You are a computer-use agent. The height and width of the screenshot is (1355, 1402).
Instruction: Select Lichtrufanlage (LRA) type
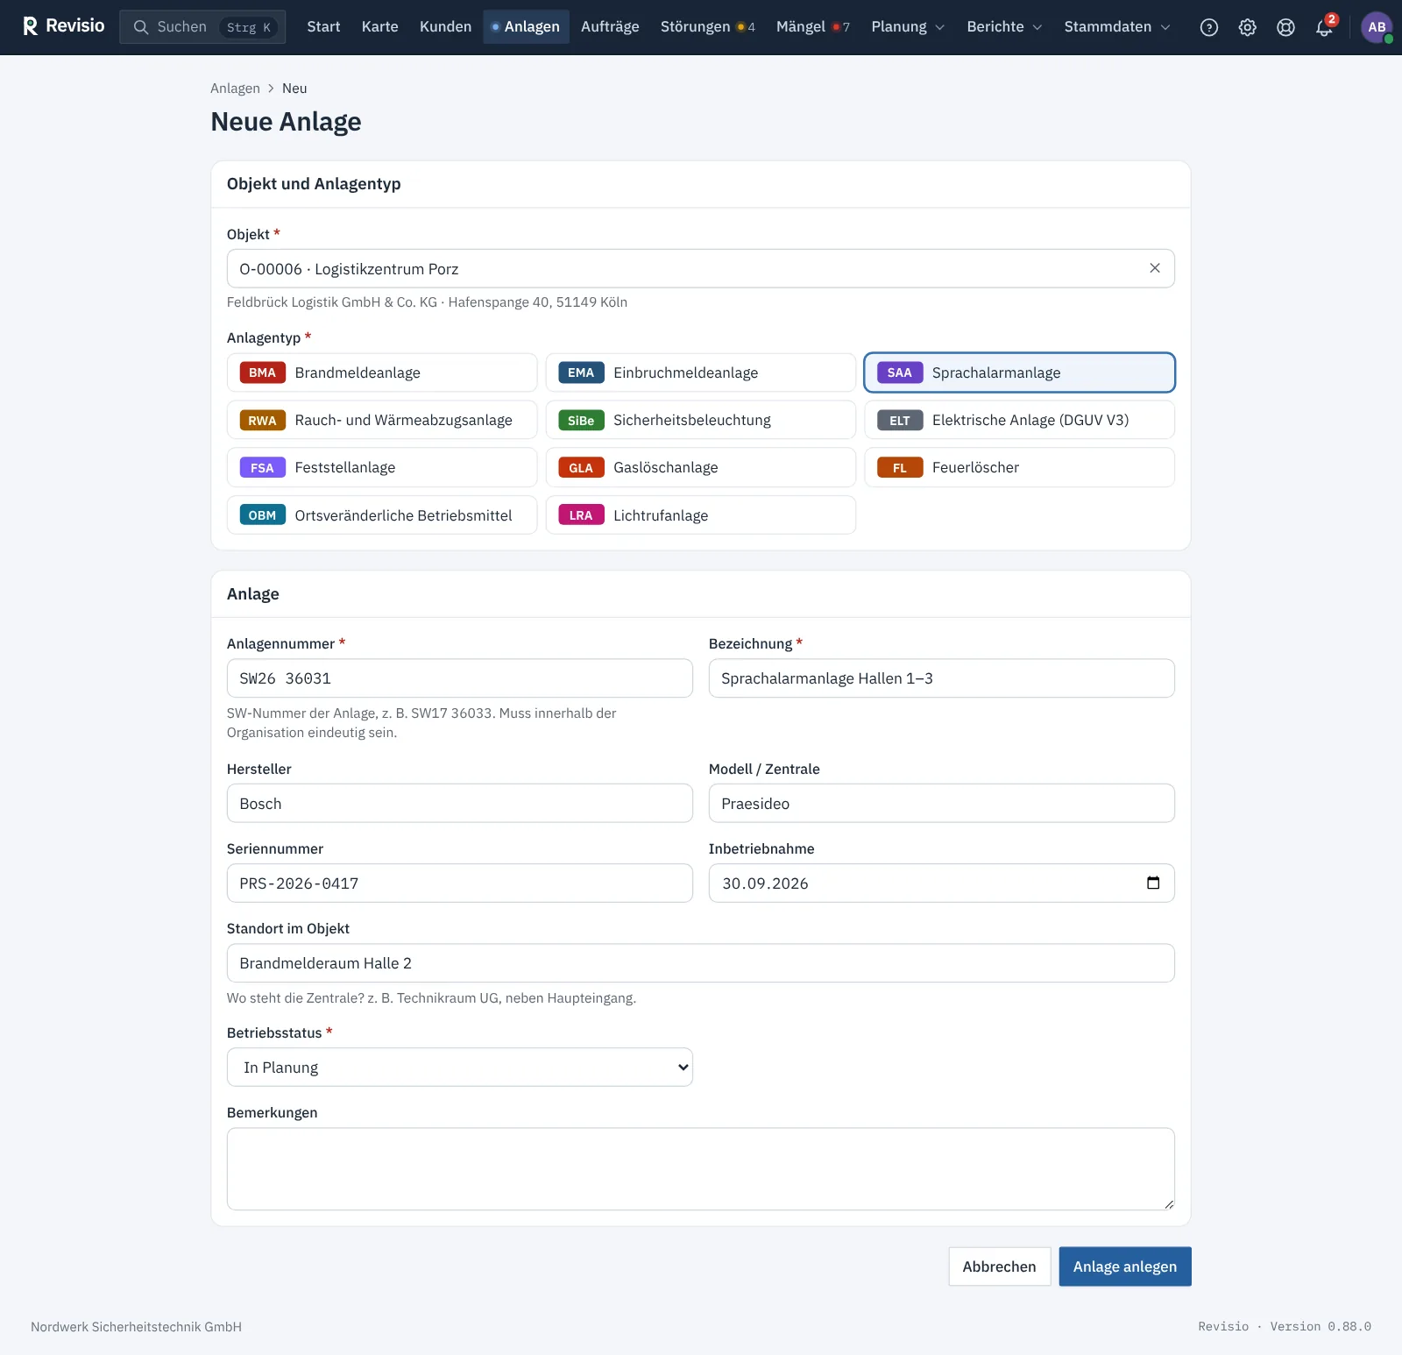[x=700, y=515]
